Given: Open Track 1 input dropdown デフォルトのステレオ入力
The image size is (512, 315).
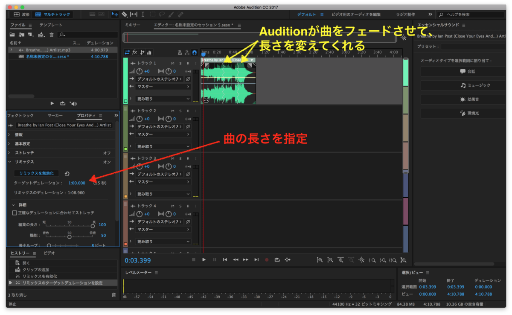Looking at the screenshot, I should coord(160,79).
